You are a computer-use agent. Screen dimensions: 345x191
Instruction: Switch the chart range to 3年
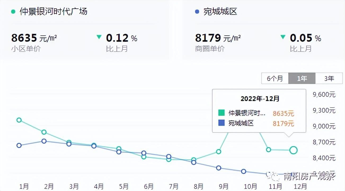(x=329, y=79)
